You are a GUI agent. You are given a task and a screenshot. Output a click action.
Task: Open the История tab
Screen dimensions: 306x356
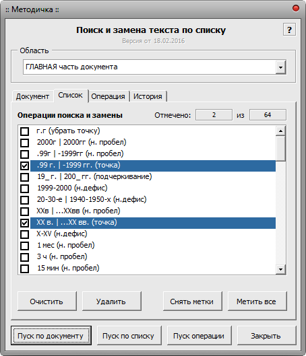pos(148,96)
